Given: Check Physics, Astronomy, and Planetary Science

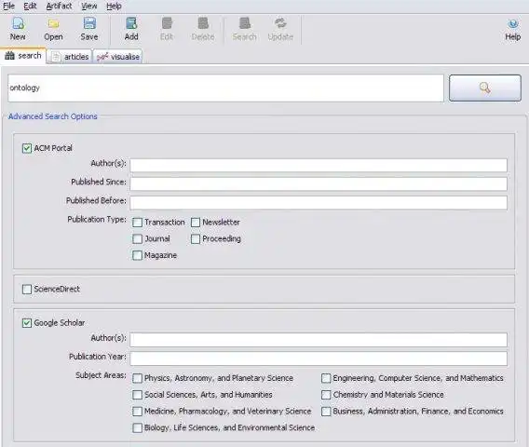Looking at the screenshot, I should 137,378.
